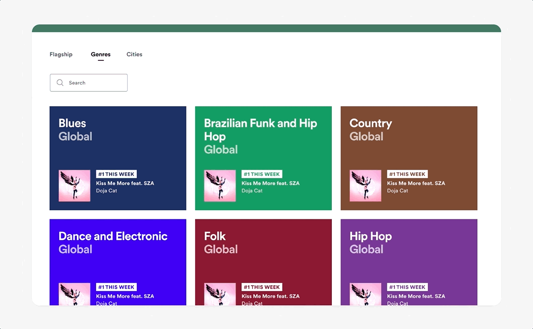Click '#1 THIS WEEK' badge in Hip Hop card

click(x=407, y=287)
